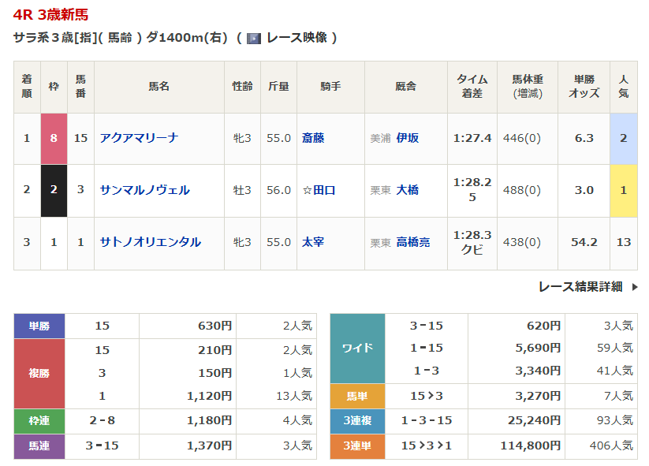The image size is (649, 466).
Task: Open trainer 伊坂 page
Action: (x=408, y=138)
